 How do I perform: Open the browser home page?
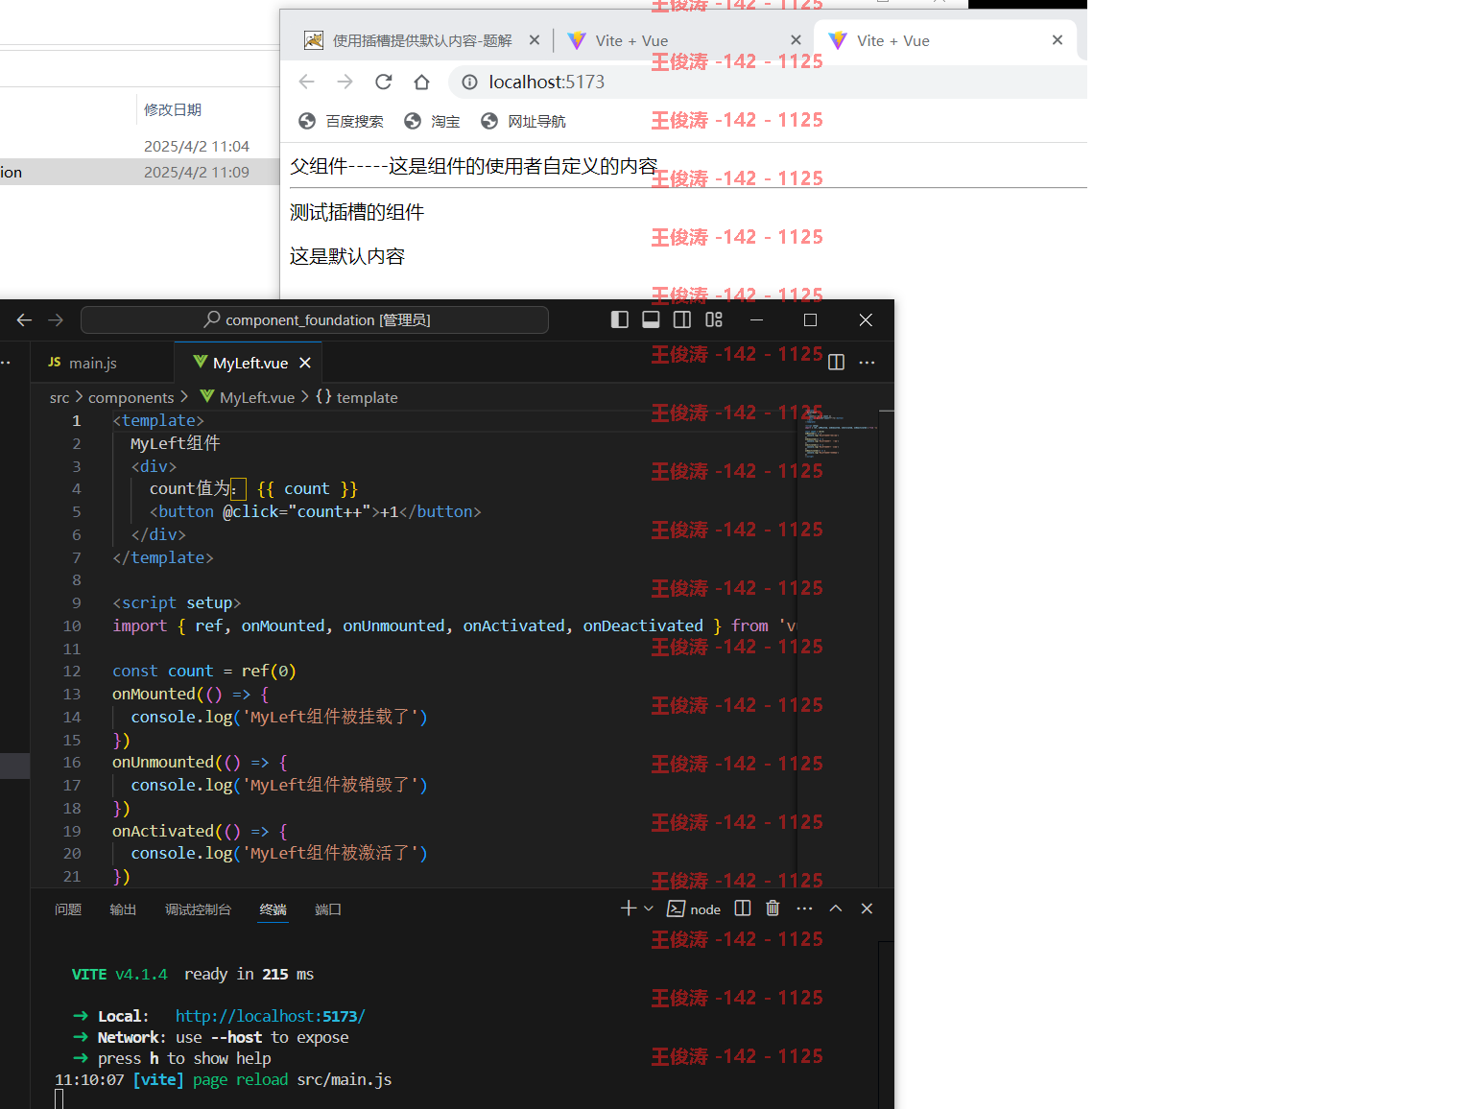(421, 82)
